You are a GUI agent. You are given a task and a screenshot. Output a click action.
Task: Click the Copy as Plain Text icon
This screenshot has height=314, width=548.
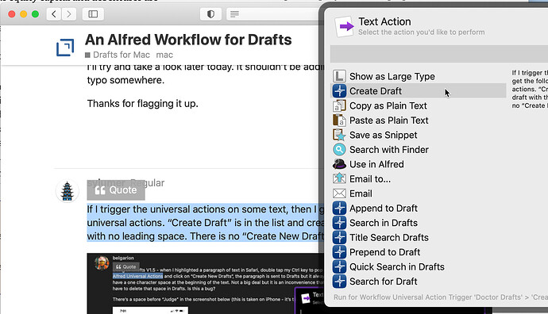[339, 105]
